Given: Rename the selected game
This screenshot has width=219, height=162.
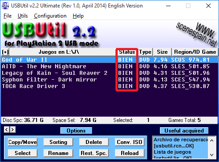Looking at the screenshot, I should [58, 153].
